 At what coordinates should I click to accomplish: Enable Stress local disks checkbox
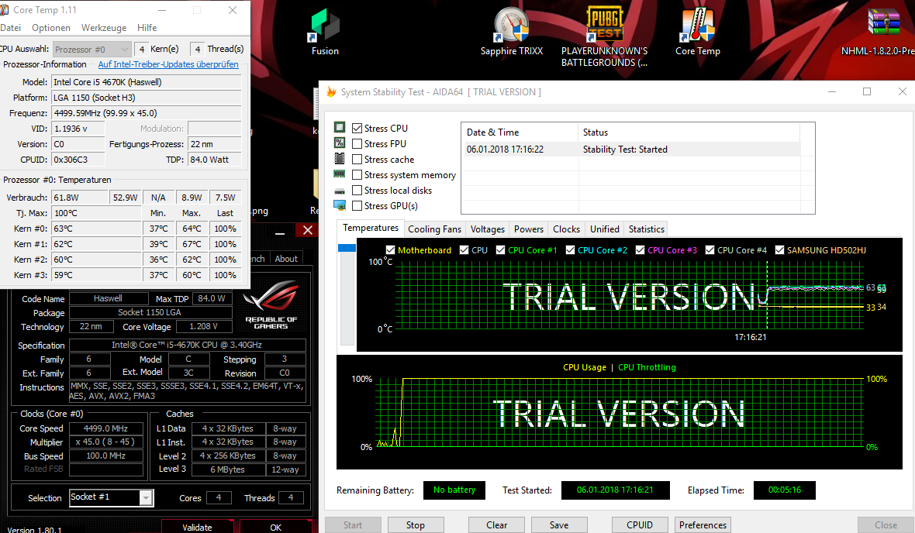pos(357,190)
